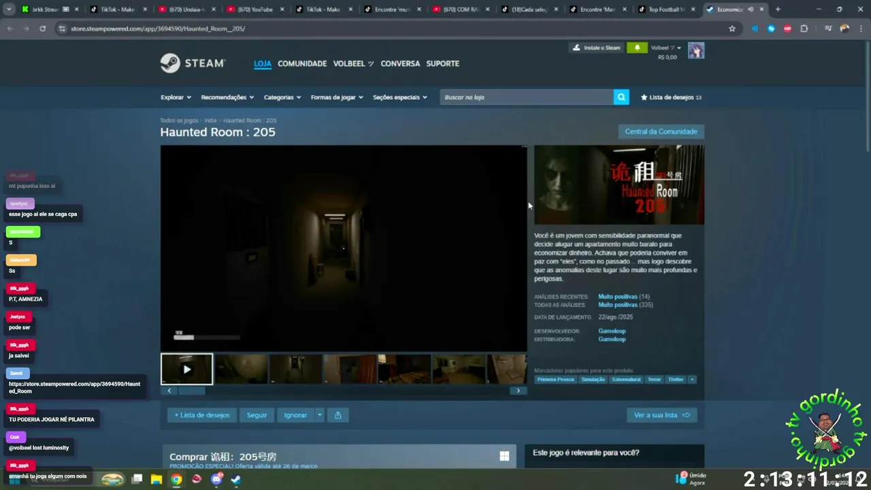The width and height of the screenshot is (871, 490).
Task: Click the Simulação tag
Action: [593, 379]
